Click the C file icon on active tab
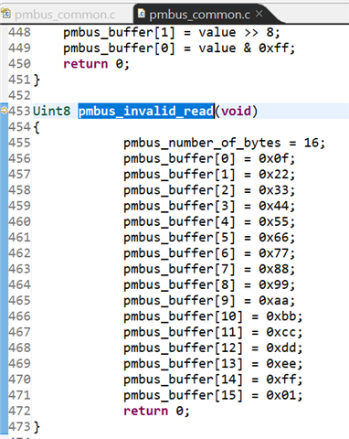 [142, 14]
